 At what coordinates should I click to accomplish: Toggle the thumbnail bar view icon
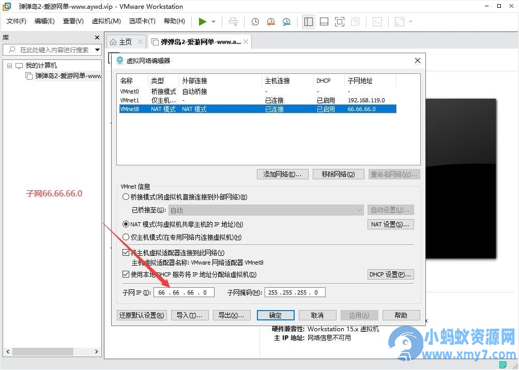[x=324, y=22]
